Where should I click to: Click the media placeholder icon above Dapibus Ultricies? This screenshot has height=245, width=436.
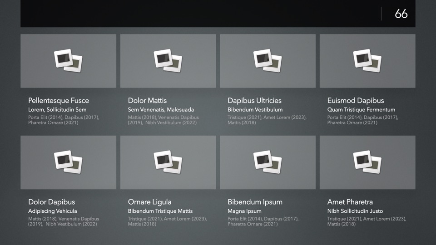pyautogui.click(x=268, y=61)
